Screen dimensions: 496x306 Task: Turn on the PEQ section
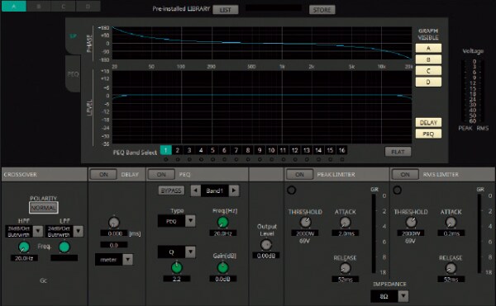click(161, 175)
